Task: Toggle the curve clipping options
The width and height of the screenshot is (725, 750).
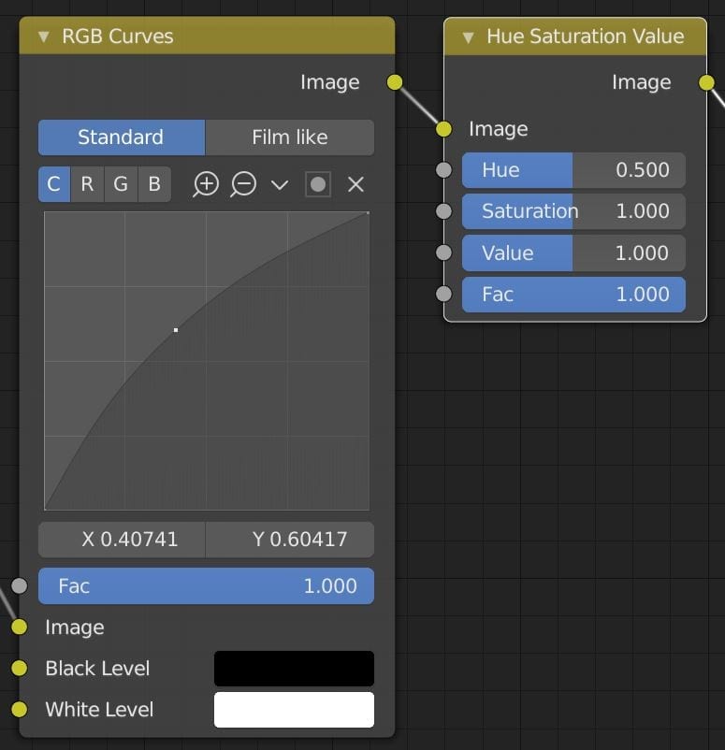Action: click(318, 184)
